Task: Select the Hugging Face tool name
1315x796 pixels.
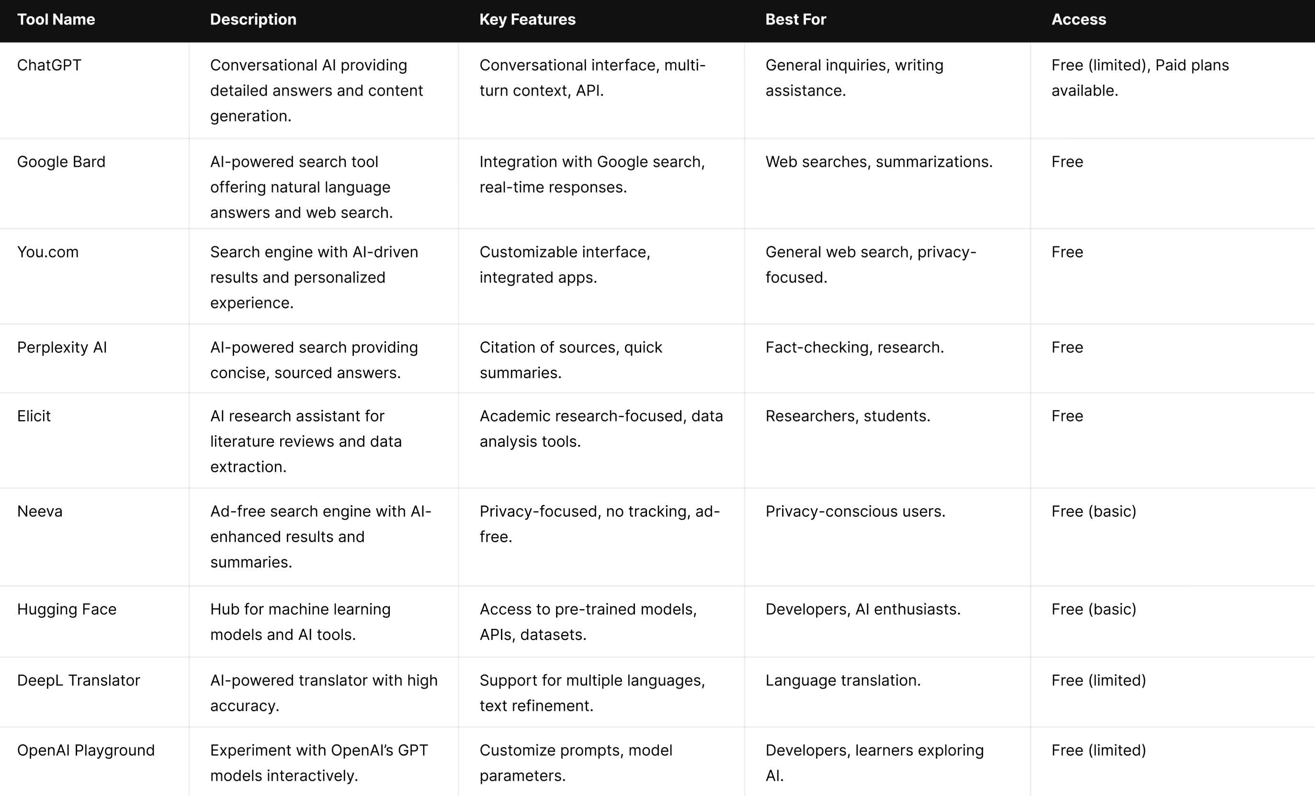Action: (67, 610)
